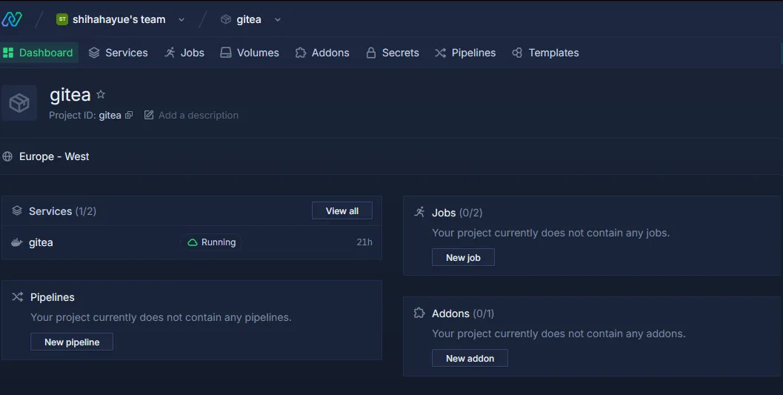Click the Addons (0/1) panel heading
Screen dimensions: 783x395
tap(463, 313)
